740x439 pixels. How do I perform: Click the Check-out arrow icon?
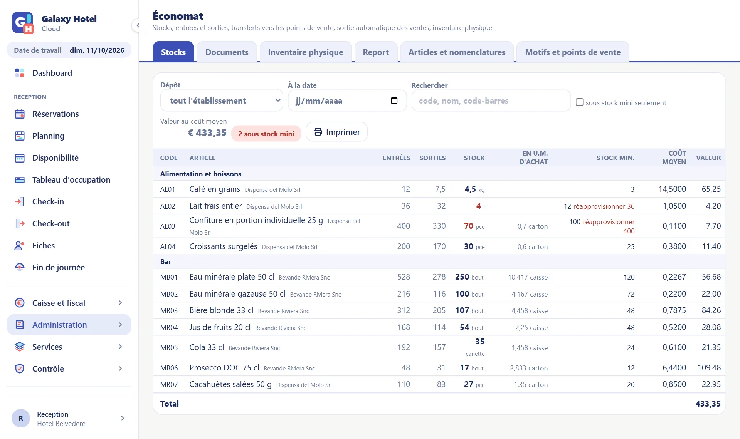[x=20, y=224]
